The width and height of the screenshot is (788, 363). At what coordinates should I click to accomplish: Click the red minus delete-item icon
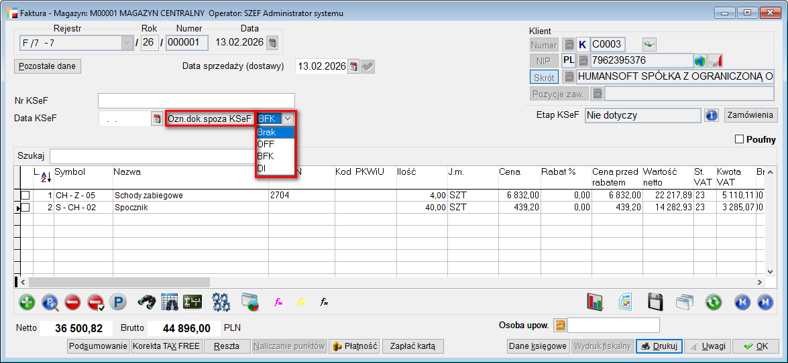pos(72,302)
